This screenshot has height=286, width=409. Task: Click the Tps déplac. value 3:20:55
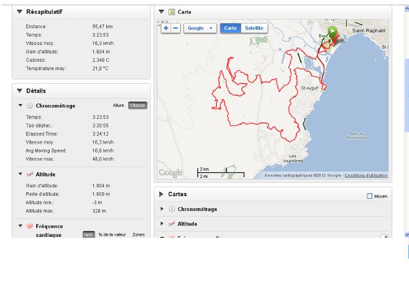tap(100, 125)
